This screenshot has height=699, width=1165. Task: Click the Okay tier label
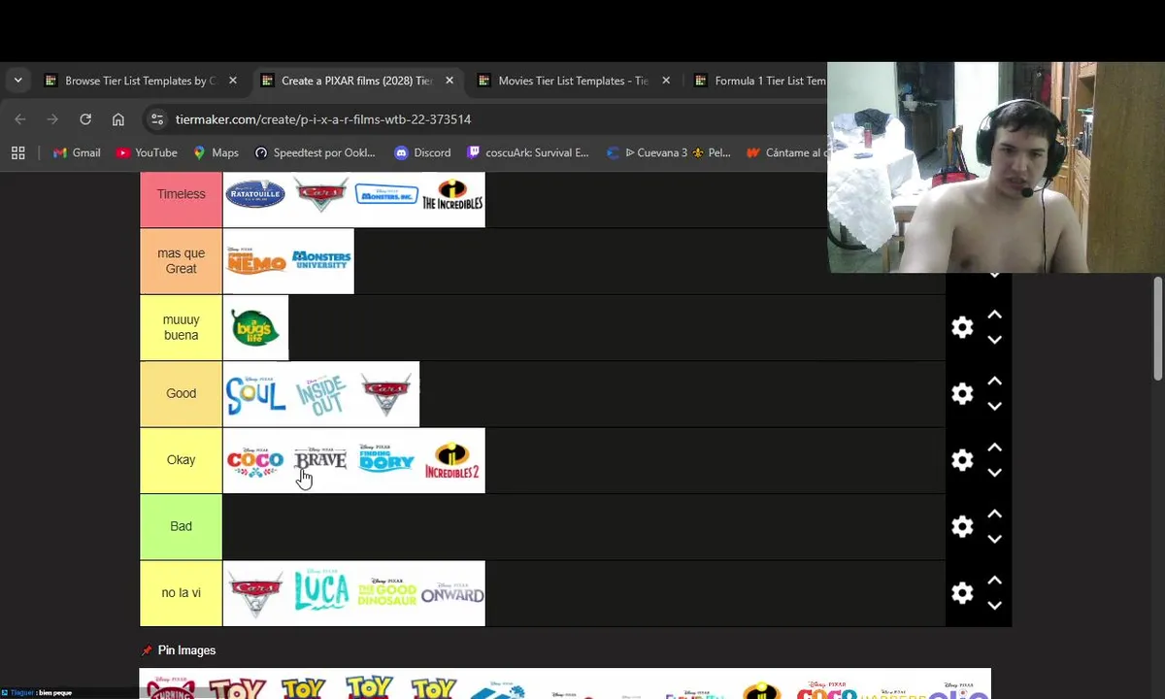click(181, 460)
